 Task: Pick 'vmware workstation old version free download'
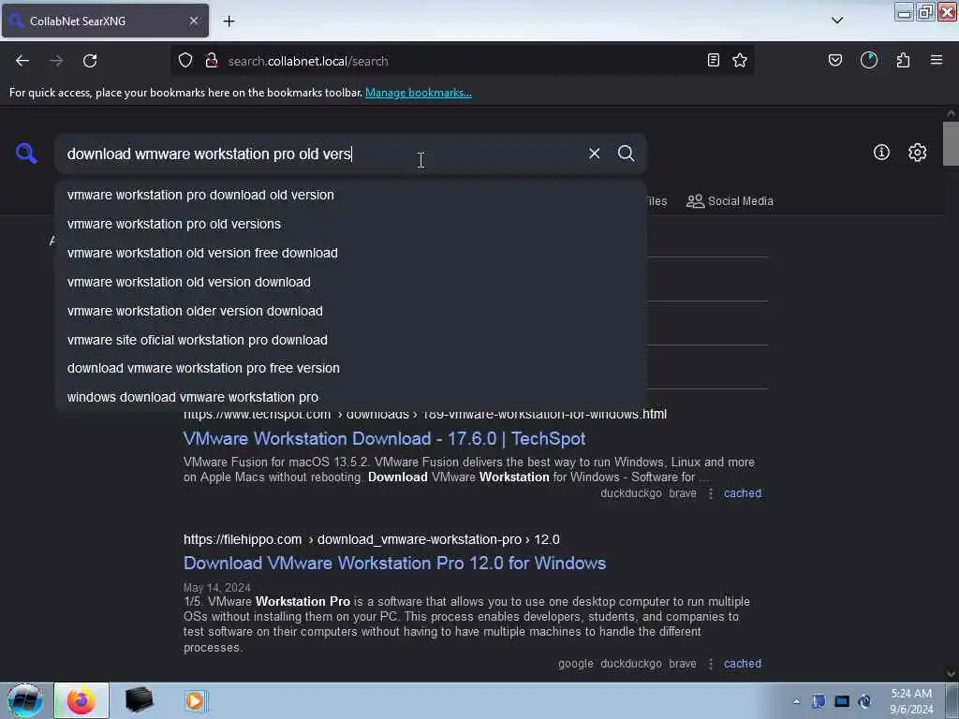tap(351, 253)
